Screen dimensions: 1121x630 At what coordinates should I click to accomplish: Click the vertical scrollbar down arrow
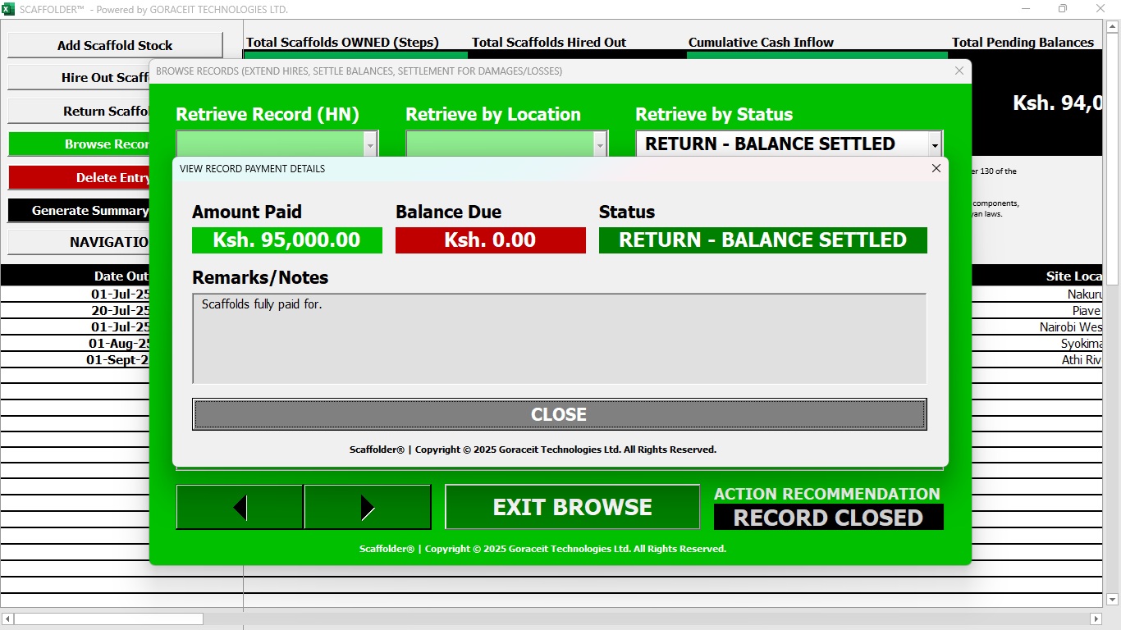tap(1112, 600)
